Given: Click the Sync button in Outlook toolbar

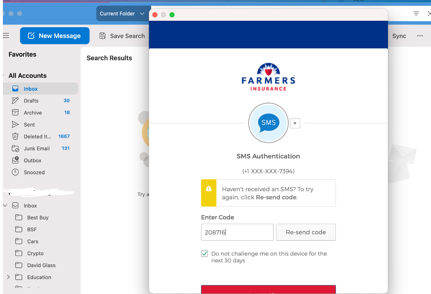Looking at the screenshot, I should pyautogui.click(x=399, y=36).
